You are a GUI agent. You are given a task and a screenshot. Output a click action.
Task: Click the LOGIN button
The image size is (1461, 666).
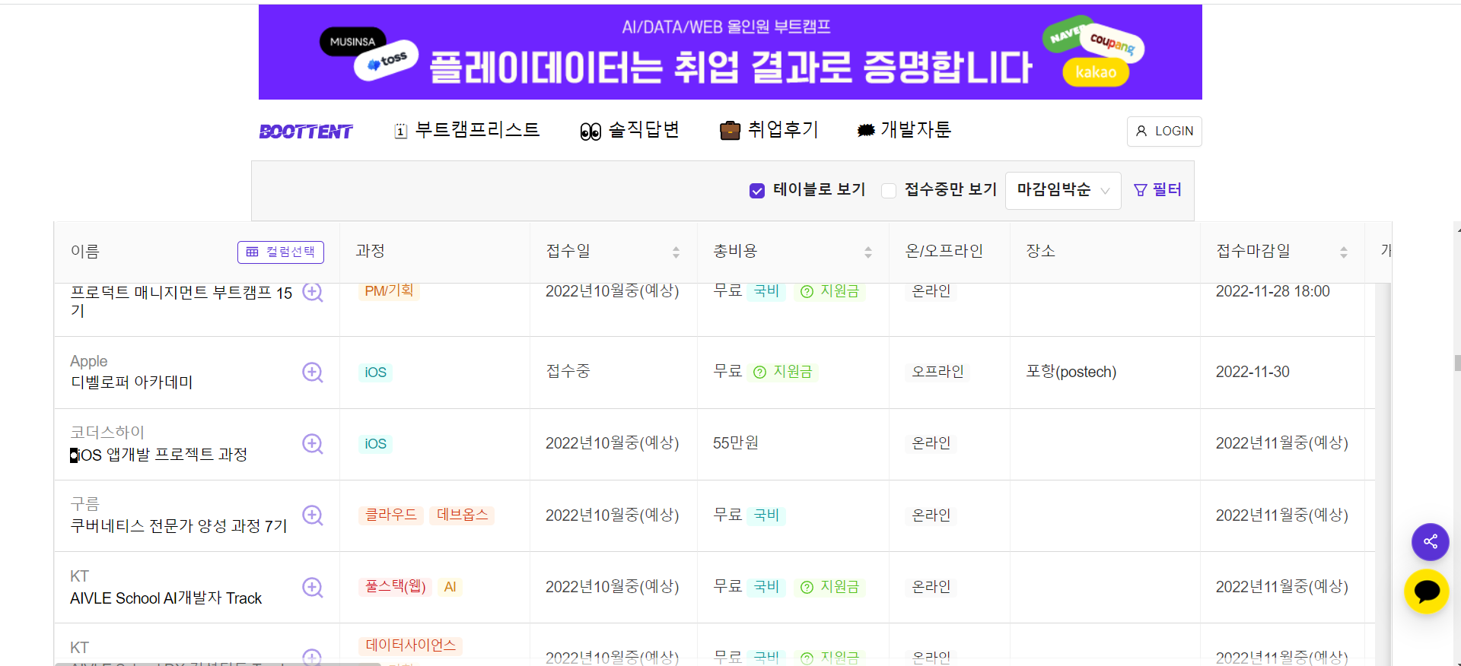(1164, 131)
